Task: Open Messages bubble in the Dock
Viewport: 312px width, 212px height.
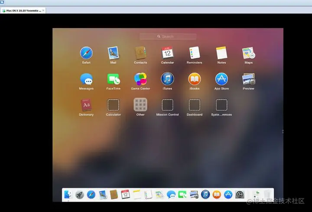Action: click(x=171, y=195)
